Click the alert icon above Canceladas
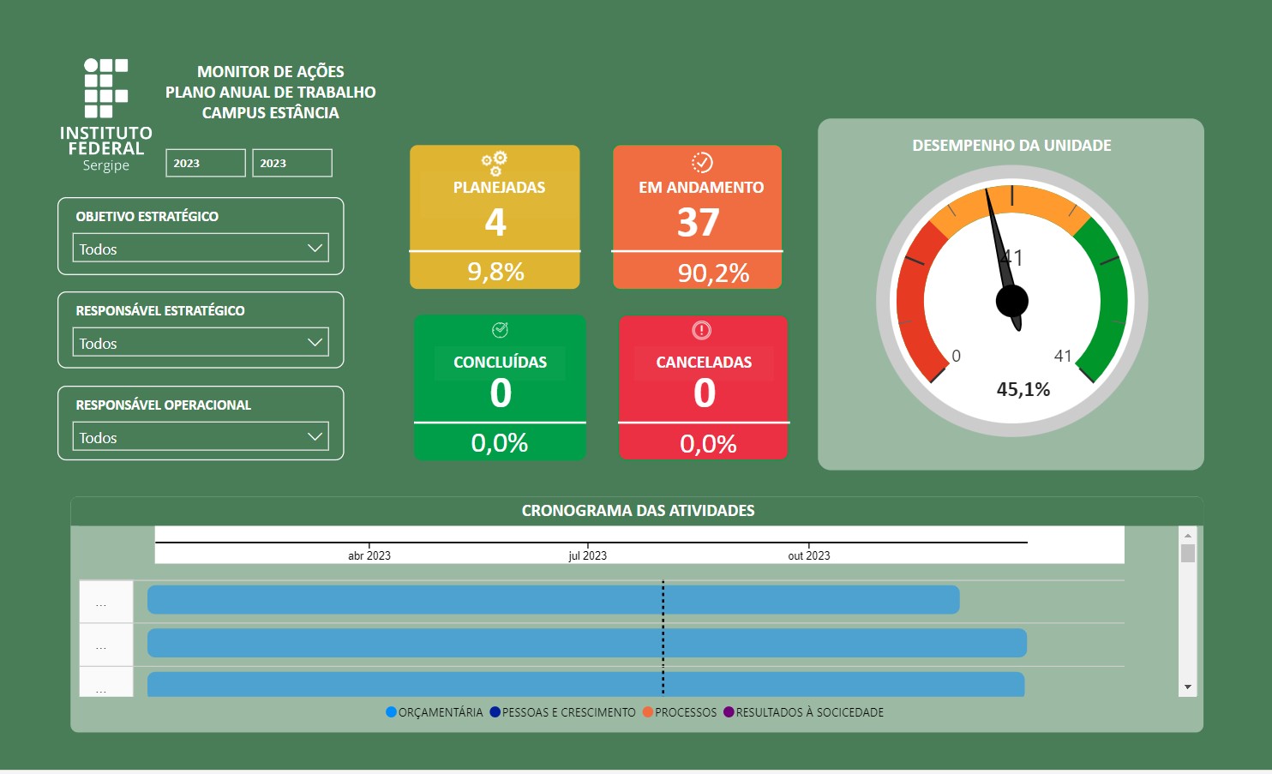This screenshot has height=774, width=1272. 702,330
